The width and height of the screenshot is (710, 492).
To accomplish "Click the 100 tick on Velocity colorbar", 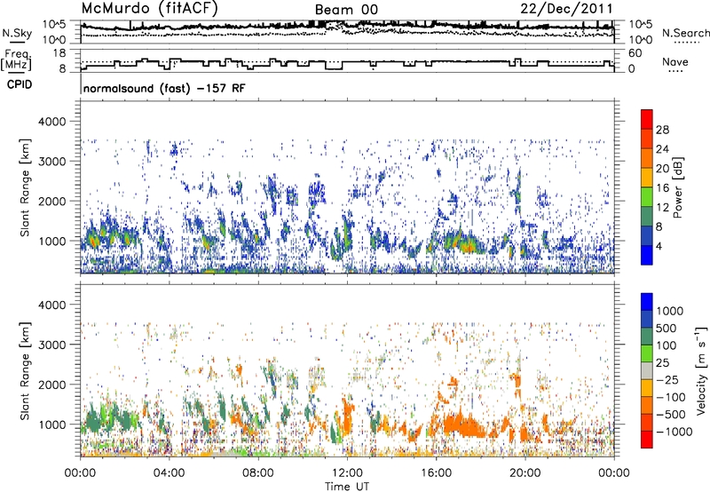I will pyautogui.click(x=667, y=345).
